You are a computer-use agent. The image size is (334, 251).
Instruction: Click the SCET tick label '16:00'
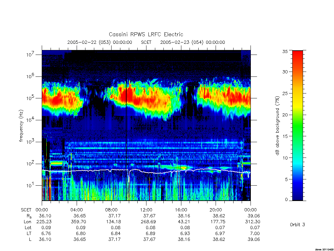pos(181,210)
